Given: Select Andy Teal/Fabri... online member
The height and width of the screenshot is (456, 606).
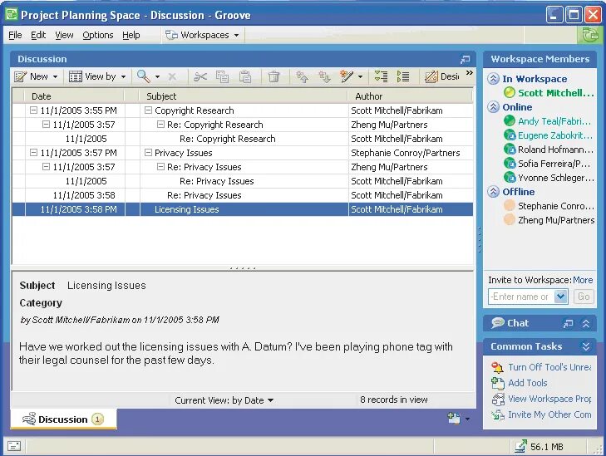Looking at the screenshot, I should coord(548,121).
